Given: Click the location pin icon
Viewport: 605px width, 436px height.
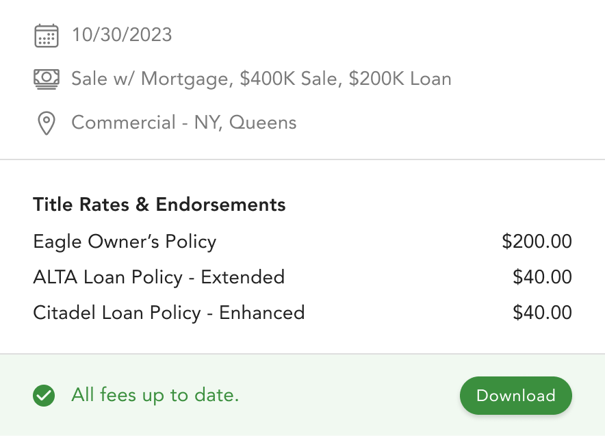Looking at the screenshot, I should point(46,123).
